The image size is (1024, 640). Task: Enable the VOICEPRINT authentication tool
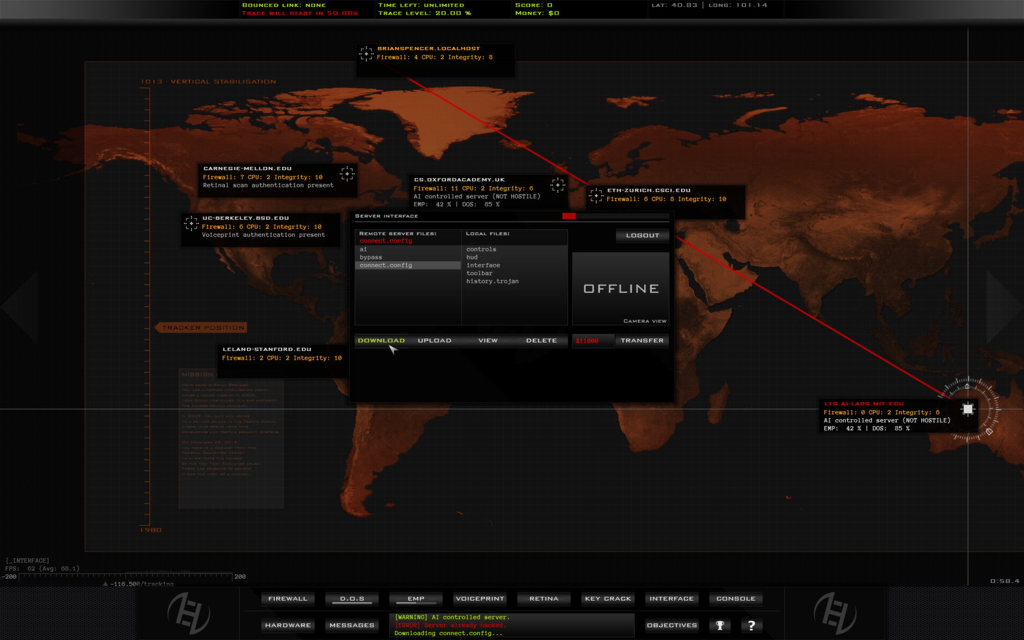(479, 598)
